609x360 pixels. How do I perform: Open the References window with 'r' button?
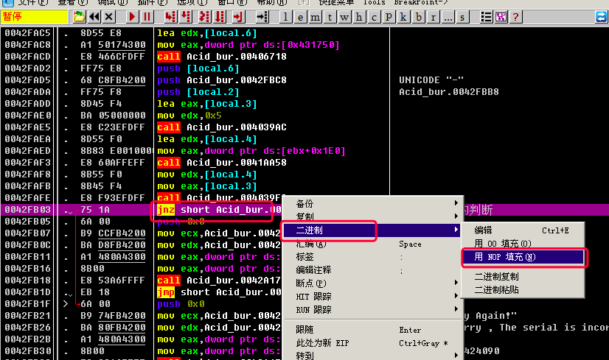tap(434, 17)
